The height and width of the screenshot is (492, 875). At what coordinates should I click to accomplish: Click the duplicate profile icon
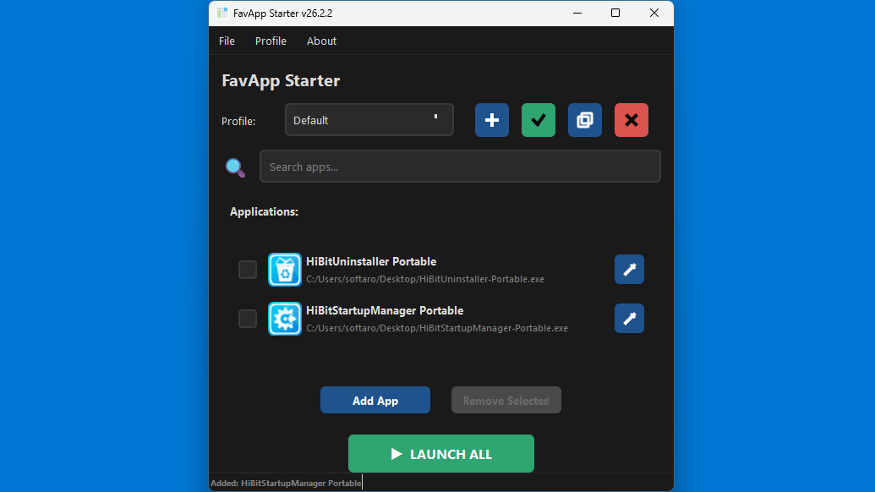click(x=585, y=120)
